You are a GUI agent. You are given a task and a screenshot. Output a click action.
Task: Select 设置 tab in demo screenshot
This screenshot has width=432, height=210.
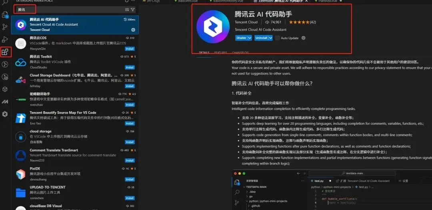pyautogui.click(x=403, y=181)
